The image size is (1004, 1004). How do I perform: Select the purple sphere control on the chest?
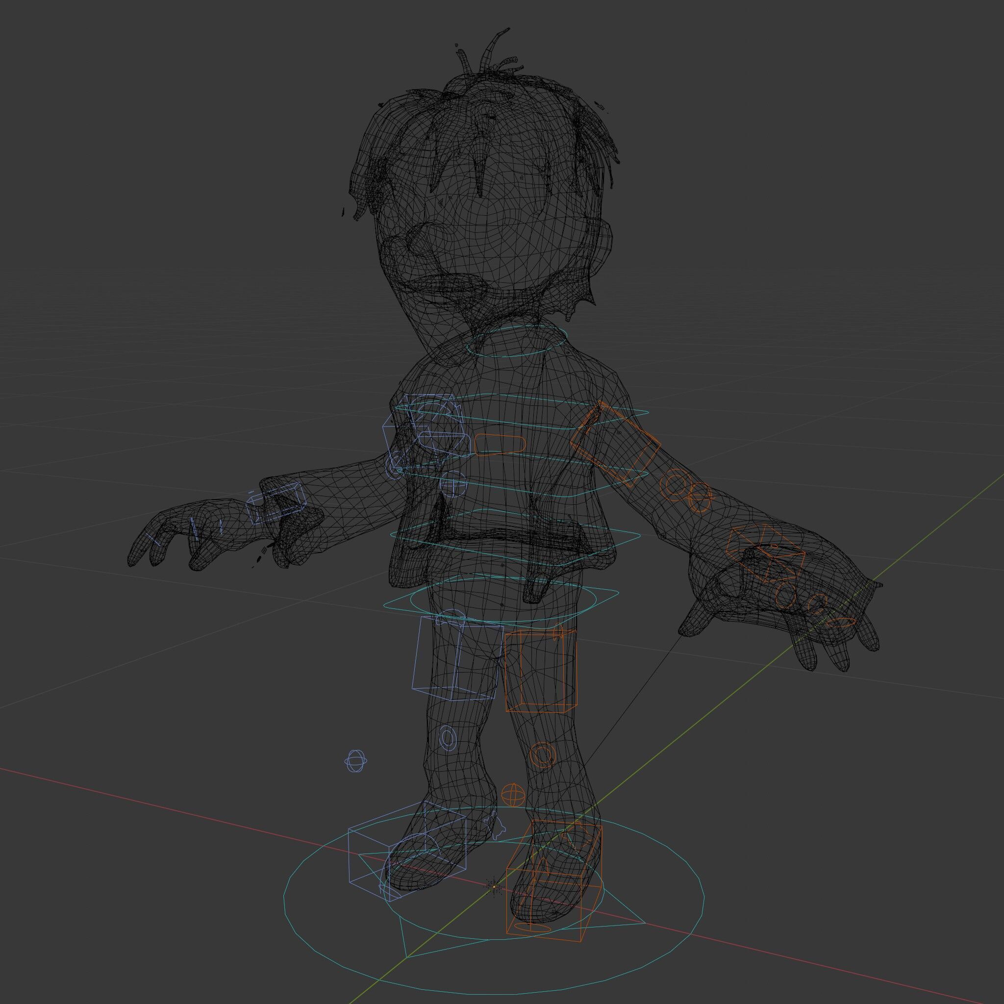click(452, 484)
